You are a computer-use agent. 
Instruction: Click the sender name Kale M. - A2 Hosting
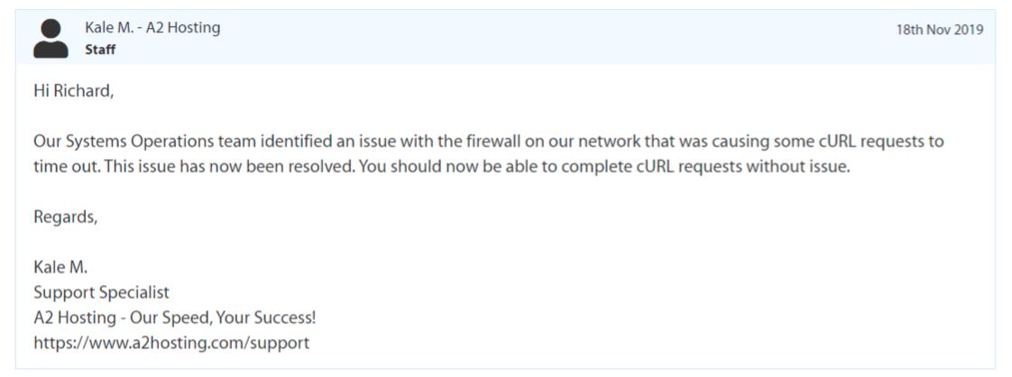152,28
